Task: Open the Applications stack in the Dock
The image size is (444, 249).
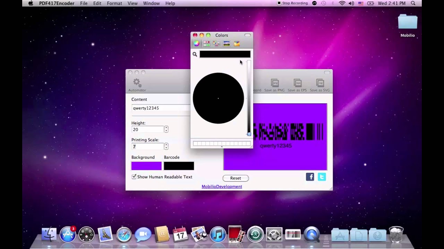Action: click(x=340, y=235)
